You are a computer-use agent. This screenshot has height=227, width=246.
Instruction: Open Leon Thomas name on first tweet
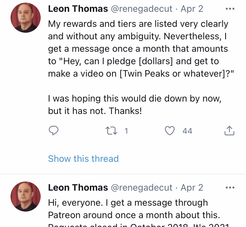[78, 9]
